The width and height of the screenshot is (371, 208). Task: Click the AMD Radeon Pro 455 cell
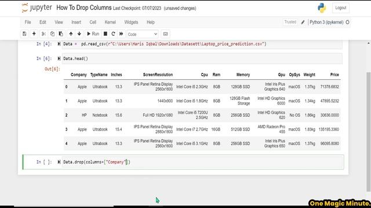pyautogui.click(x=271, y=129)
